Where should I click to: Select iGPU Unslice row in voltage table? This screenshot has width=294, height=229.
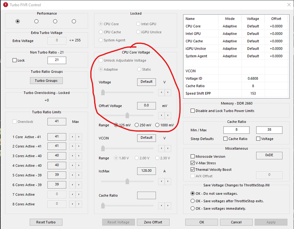(236, 48)
